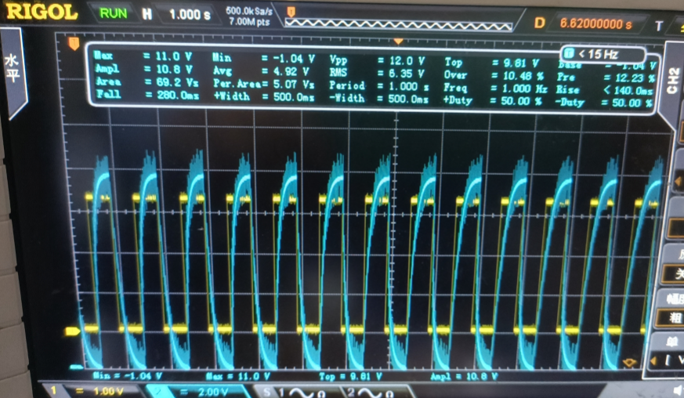Click the cyan CH2 ground level marker
684x398 pixels.
[76, 367]
